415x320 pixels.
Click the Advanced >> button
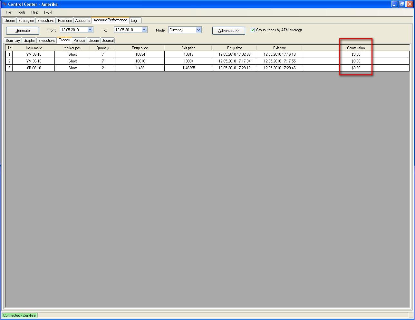229,31
